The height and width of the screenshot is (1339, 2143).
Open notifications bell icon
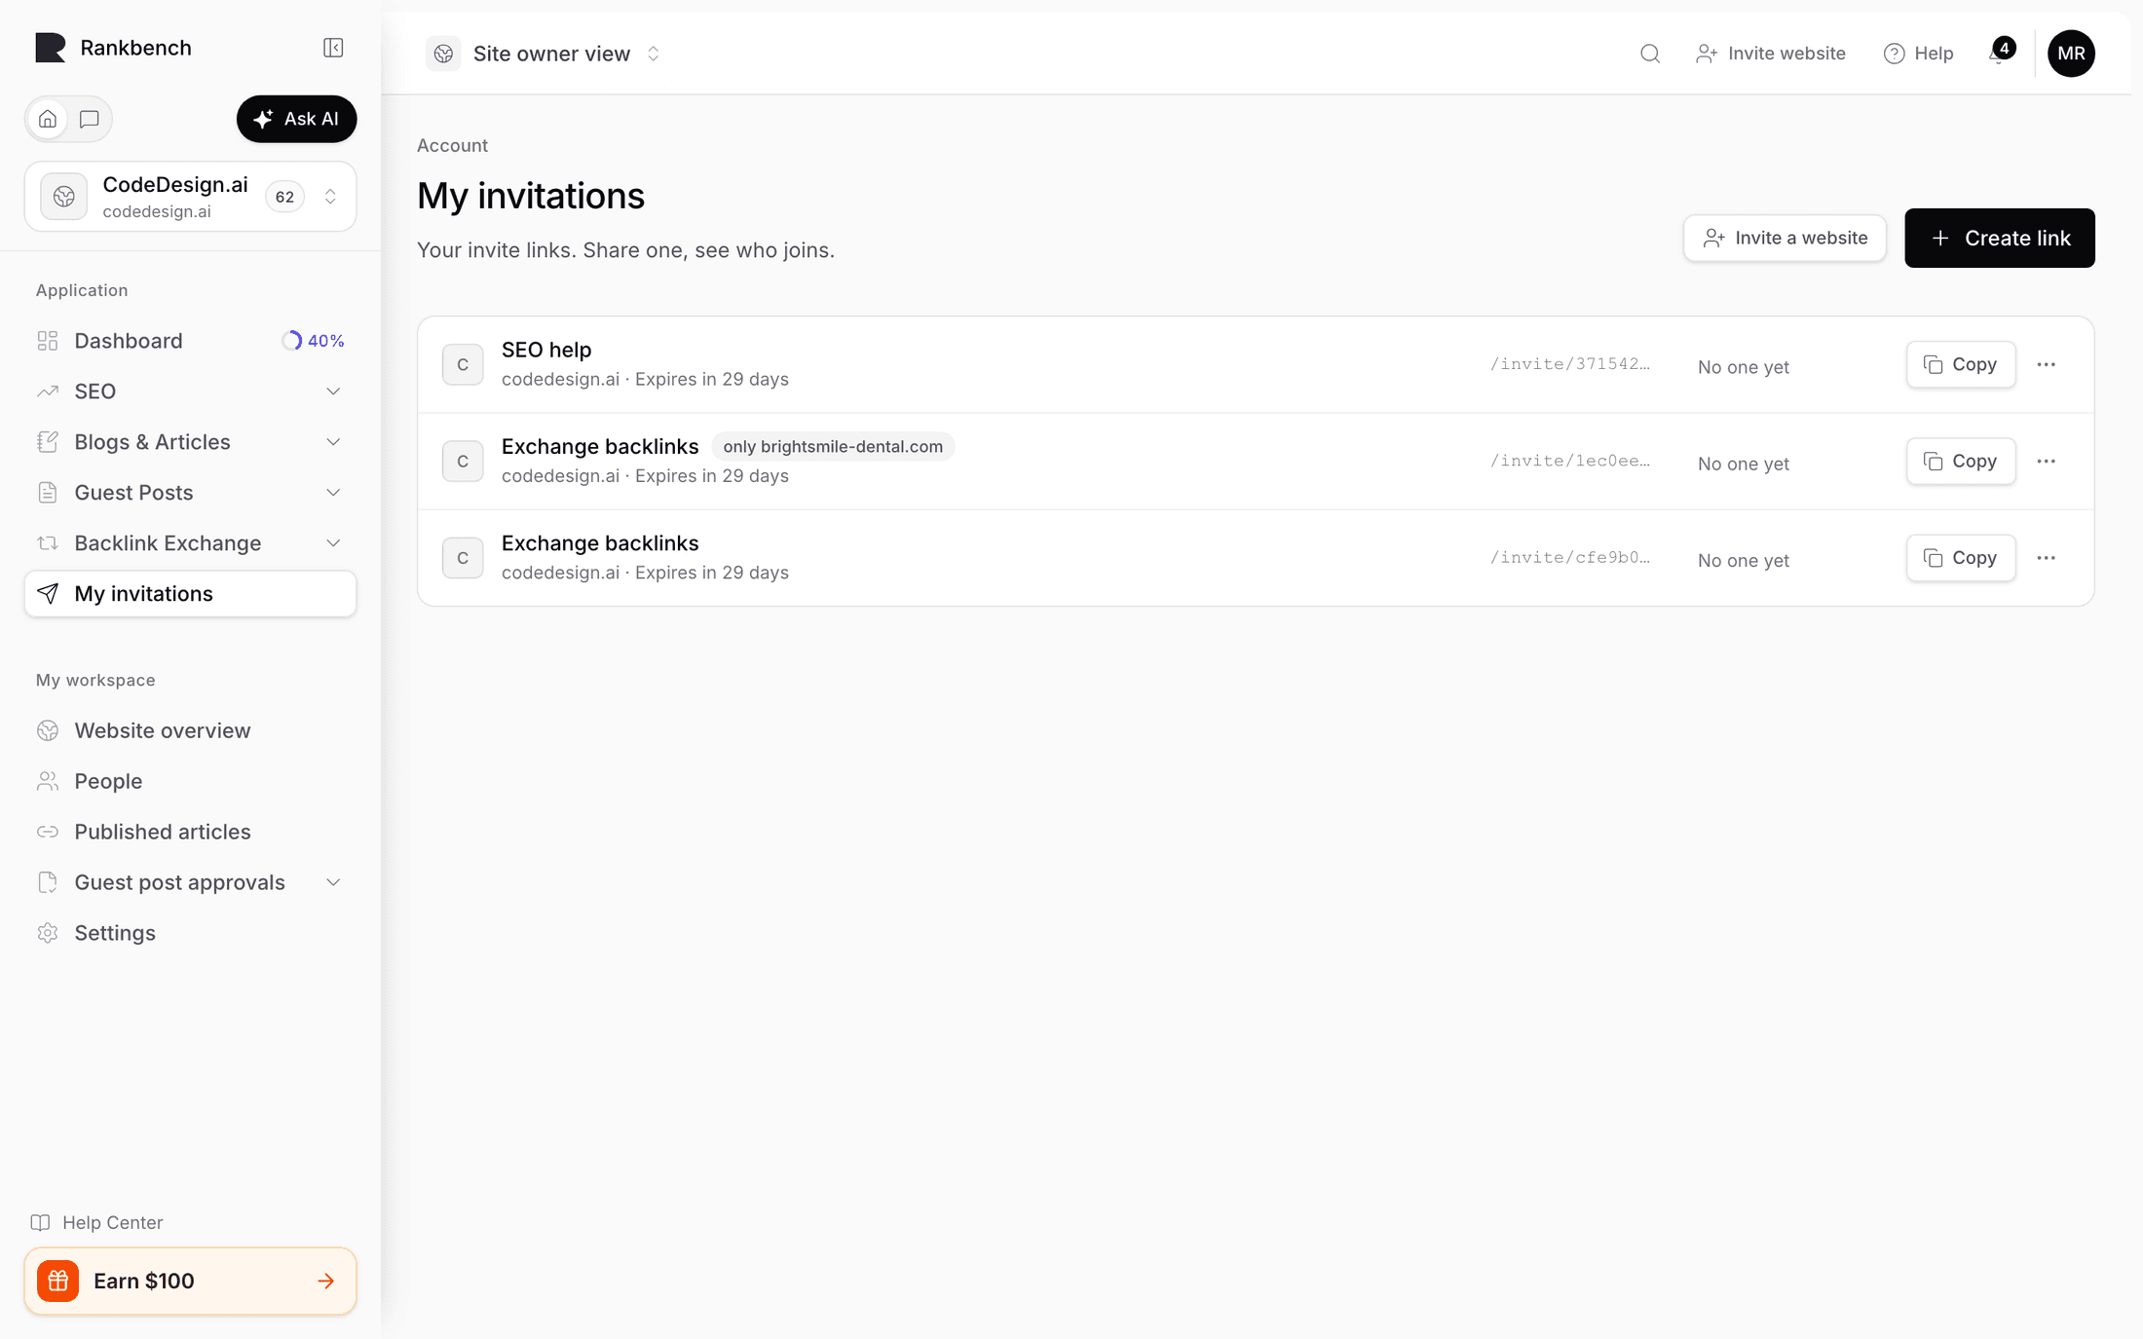[x=2000, y=52]
